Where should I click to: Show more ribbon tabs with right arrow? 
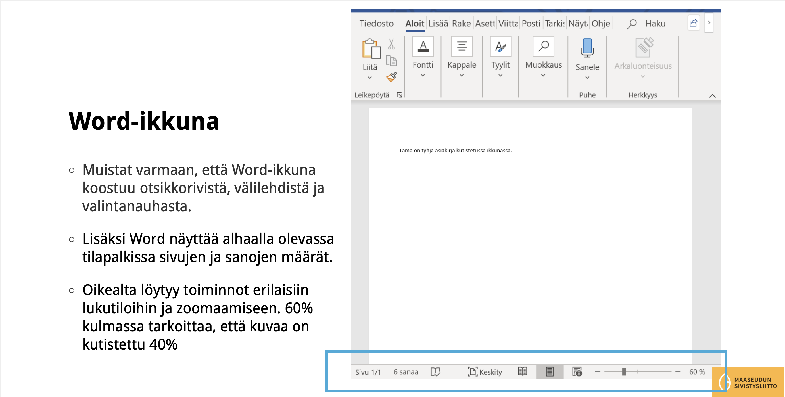[709, 23]
